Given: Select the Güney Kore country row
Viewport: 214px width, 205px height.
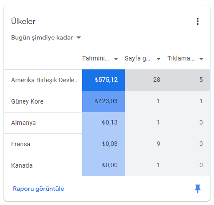Looking at the screenshot, I should coord(107,101).
